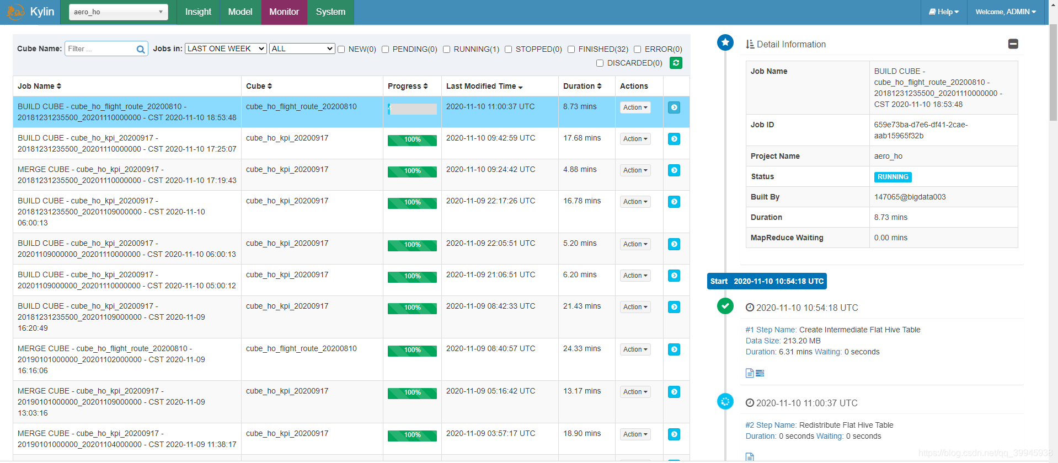Screen dimensions: 1058x463
Task: Click the filter search magnifier icon
Action: point(141,49)
